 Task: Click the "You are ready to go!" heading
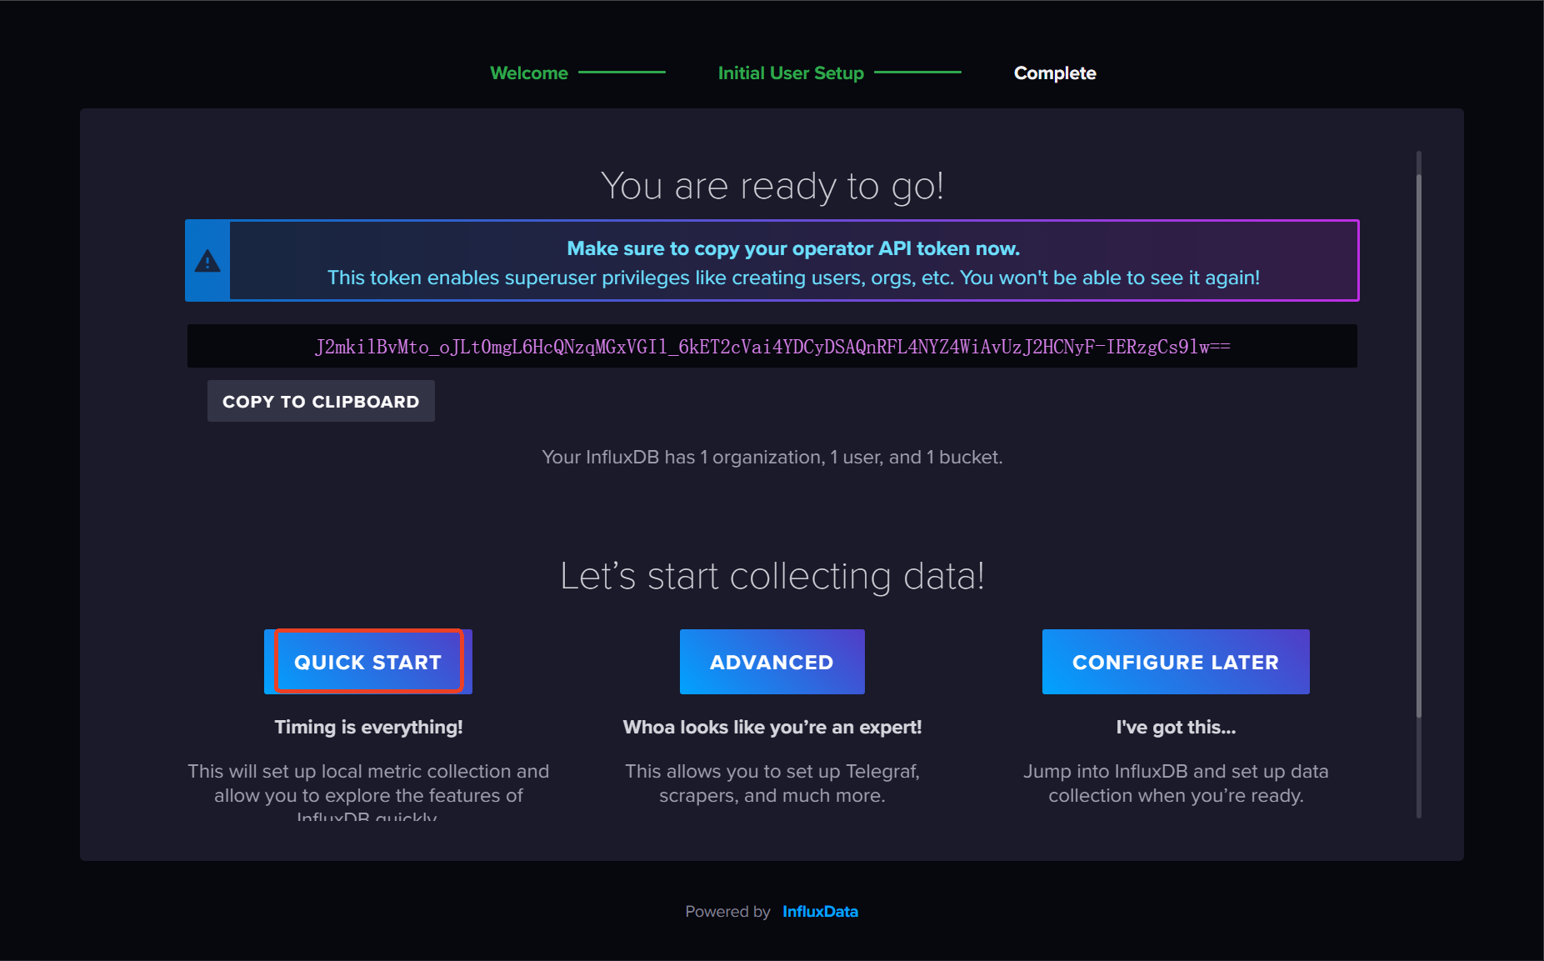(x=772, y=185)
